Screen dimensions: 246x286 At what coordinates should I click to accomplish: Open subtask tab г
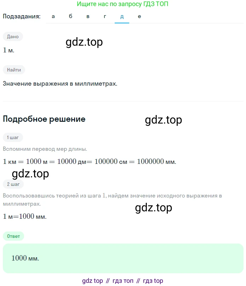(105, 16)
